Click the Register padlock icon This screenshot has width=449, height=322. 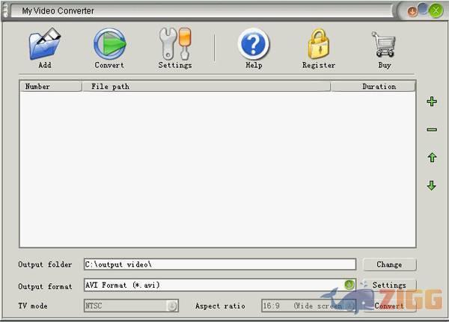click(x=319, y=45)
